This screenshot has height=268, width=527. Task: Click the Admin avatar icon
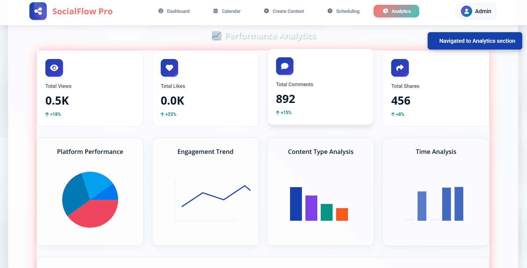(467, 11)
